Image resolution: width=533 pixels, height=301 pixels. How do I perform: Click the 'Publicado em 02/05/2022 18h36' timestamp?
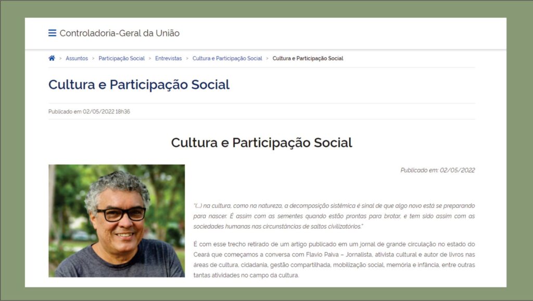coord(89,112)
